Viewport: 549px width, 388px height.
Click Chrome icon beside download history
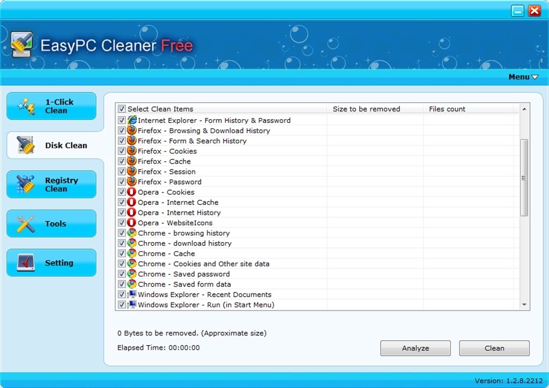(x=132, y=243)
